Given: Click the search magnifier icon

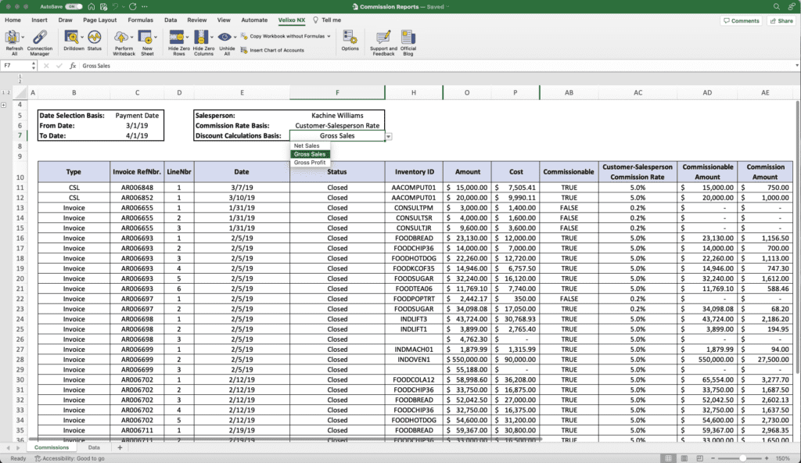Looking at the screenshot, I should (777, 6).
